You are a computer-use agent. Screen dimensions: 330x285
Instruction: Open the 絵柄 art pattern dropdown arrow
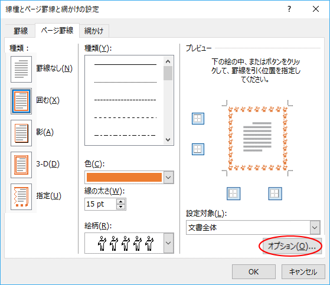[x=168, y=243]
